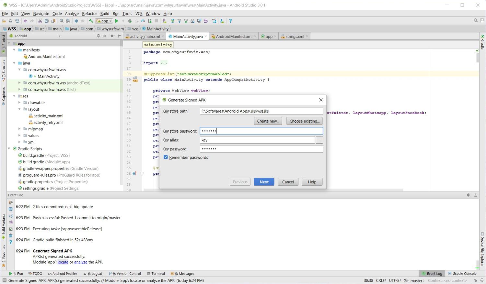Click the Next button in dialog

[x=264, y=182]
